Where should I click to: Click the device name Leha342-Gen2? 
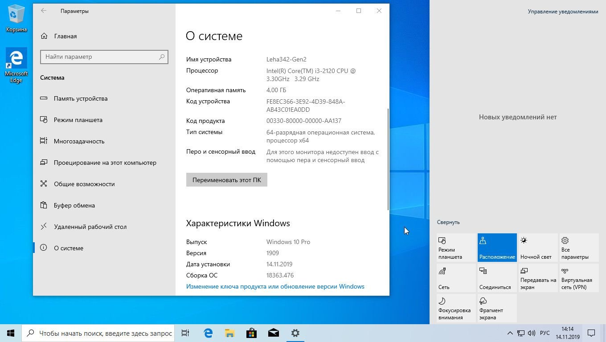pos(287,59)
